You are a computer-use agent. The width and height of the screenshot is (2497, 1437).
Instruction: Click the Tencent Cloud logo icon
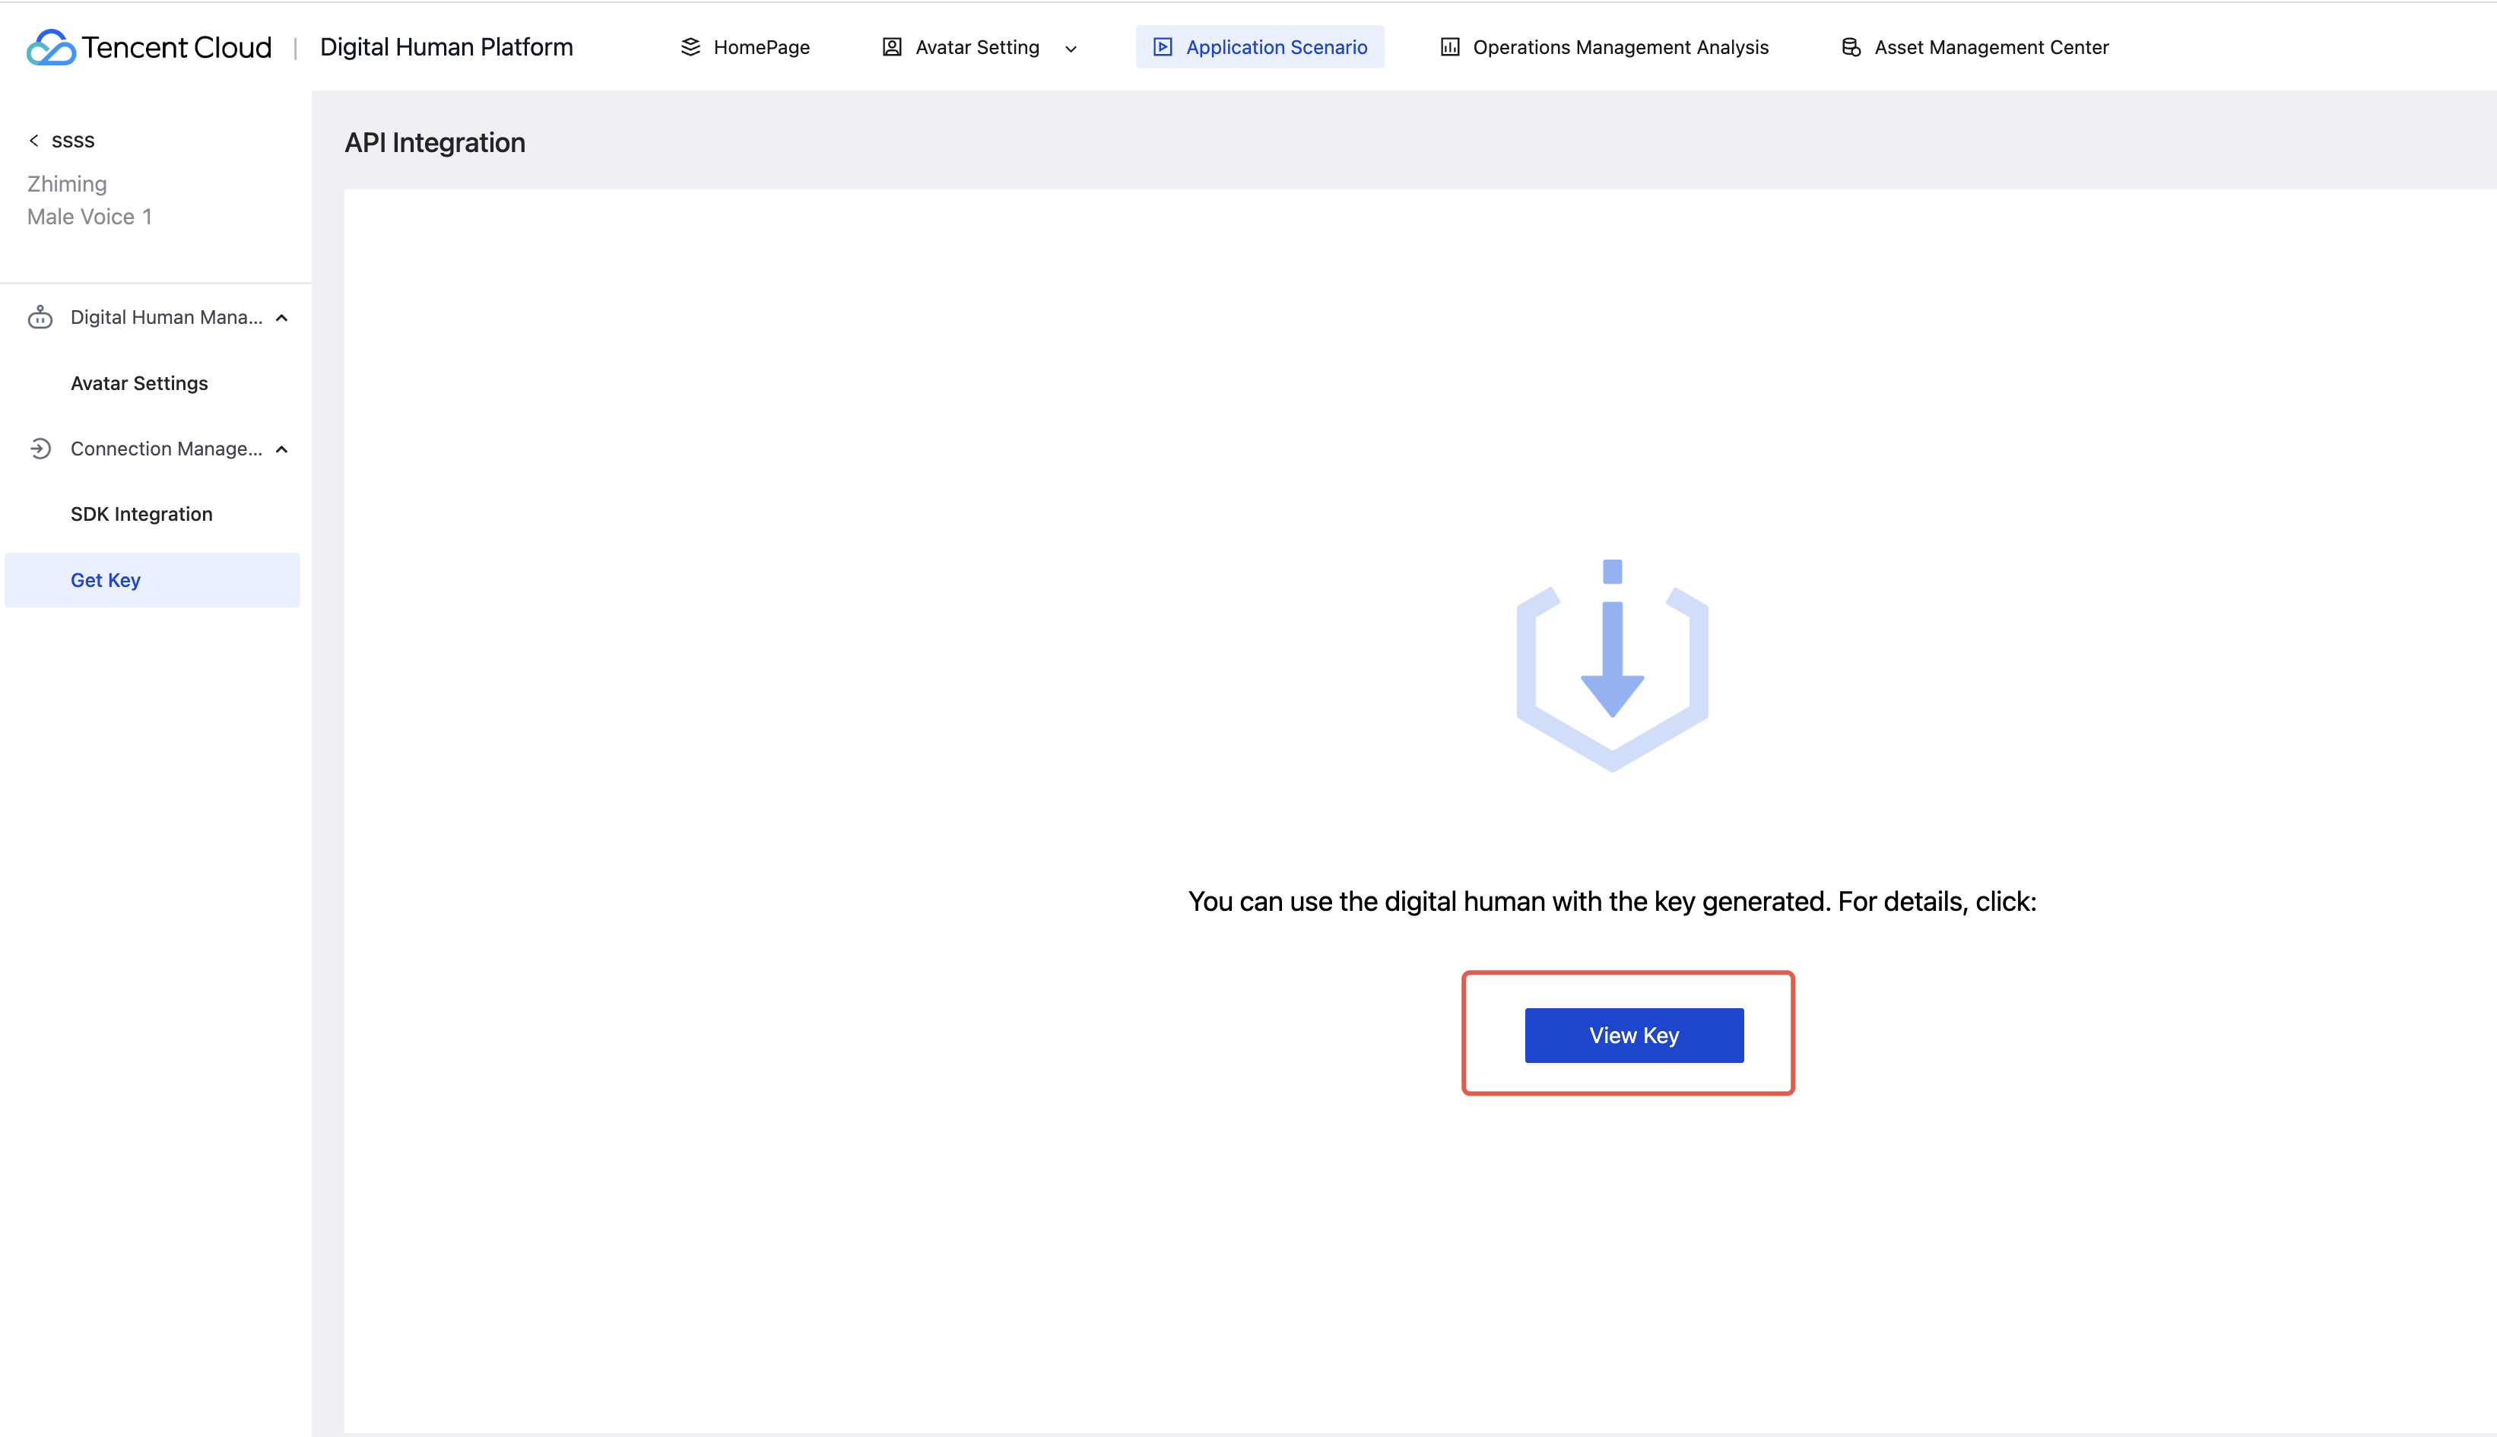[x=50, y=47]
